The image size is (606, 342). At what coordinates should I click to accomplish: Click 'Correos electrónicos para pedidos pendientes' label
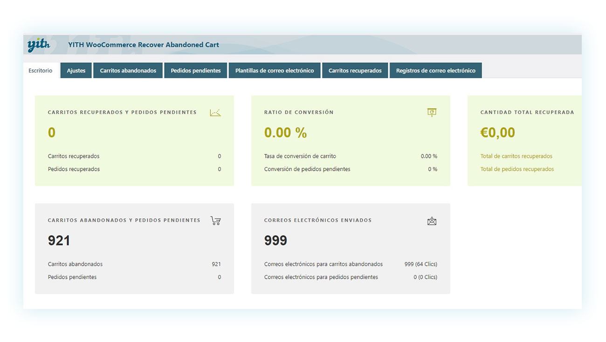click(321, 277)
